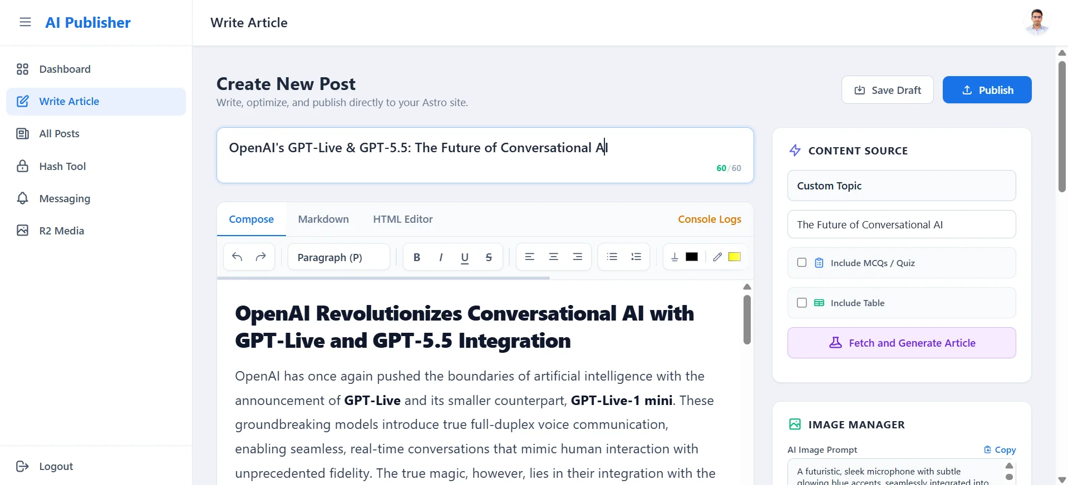The image size is (1068, 485).
Task: Toggle bold formatting
Action: [417, 257]
